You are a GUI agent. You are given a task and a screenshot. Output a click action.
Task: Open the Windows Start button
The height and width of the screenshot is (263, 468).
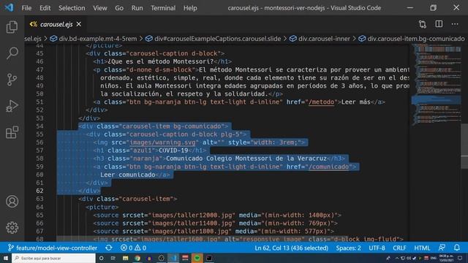[x=6, y=258]
